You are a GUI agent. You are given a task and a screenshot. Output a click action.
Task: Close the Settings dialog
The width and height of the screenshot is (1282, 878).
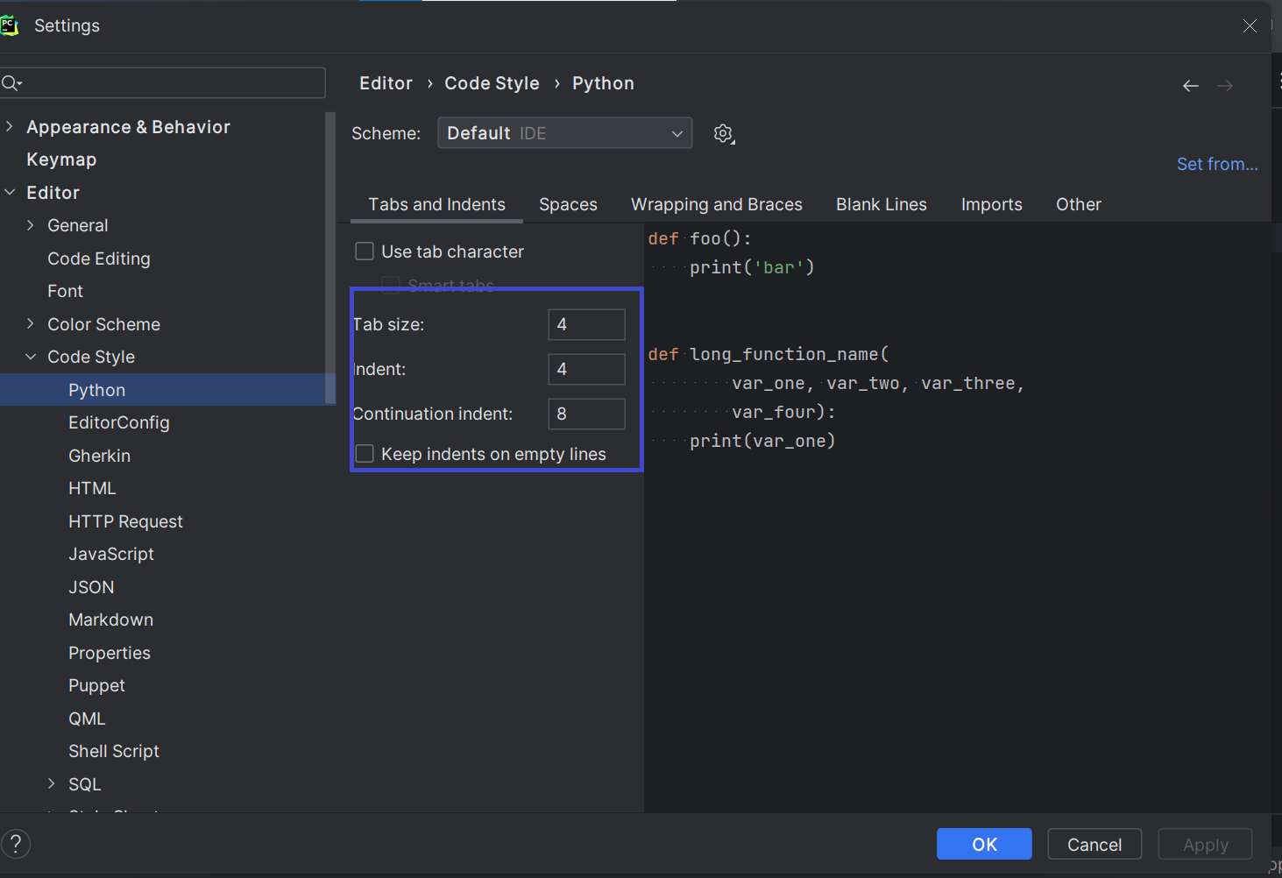click(x=1250, y=25)
